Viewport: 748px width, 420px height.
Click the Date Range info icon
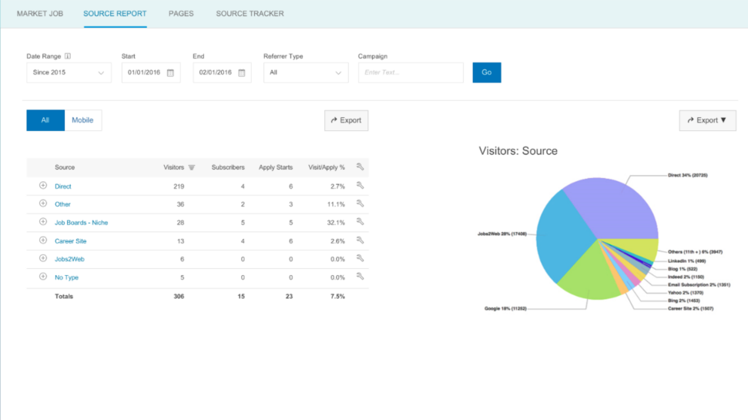coord(68,55)
